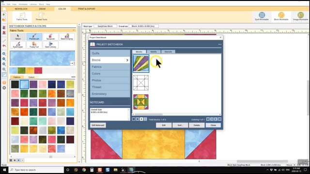This screenshot has height=174, width=310.
Task: Click the gear icon in left toolbar
Action: click(x=4, y=88)
